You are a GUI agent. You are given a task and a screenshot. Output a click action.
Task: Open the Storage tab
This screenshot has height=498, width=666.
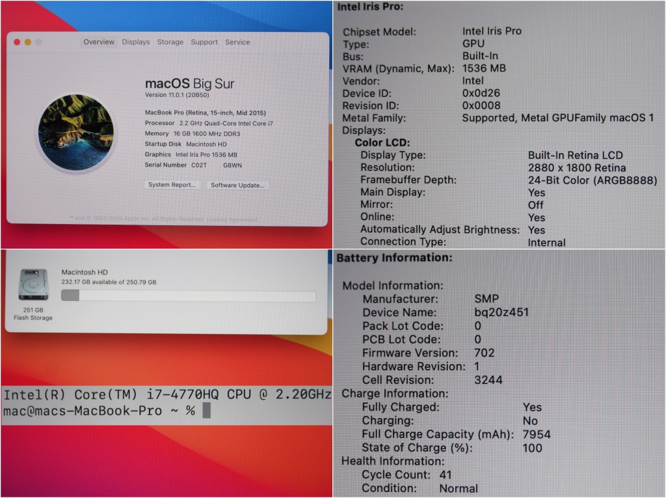point(170,42)
